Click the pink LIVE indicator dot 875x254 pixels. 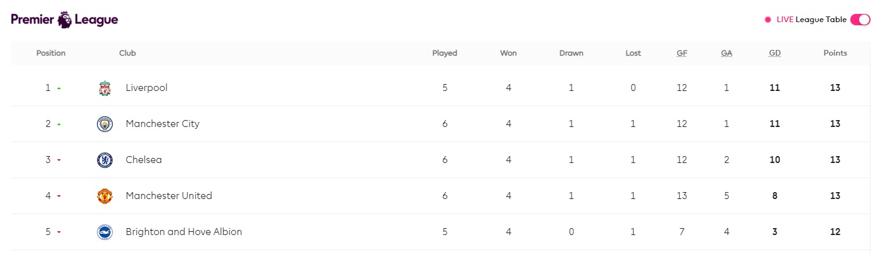click(768, 20)
